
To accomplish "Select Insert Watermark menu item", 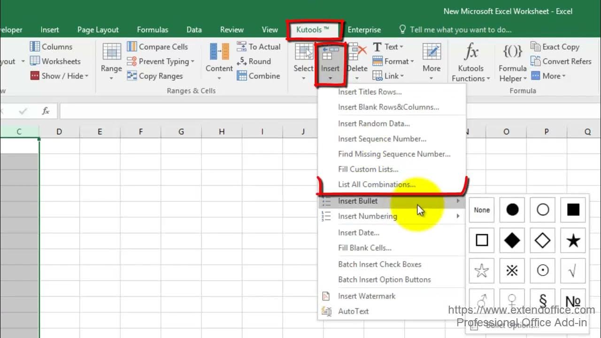I will [x=392, y=296].
